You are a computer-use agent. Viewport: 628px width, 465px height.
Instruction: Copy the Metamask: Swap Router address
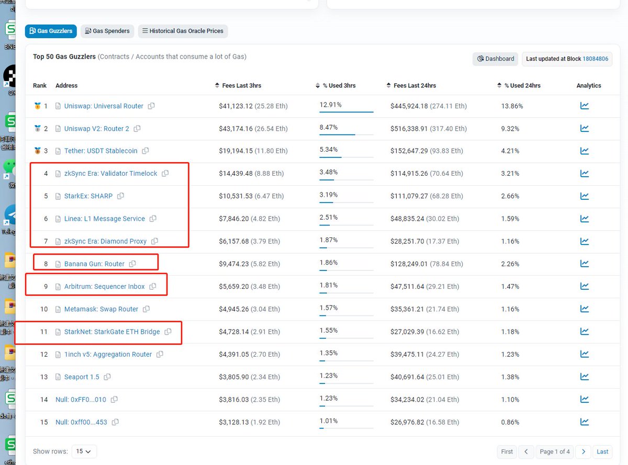click(147, 309)
